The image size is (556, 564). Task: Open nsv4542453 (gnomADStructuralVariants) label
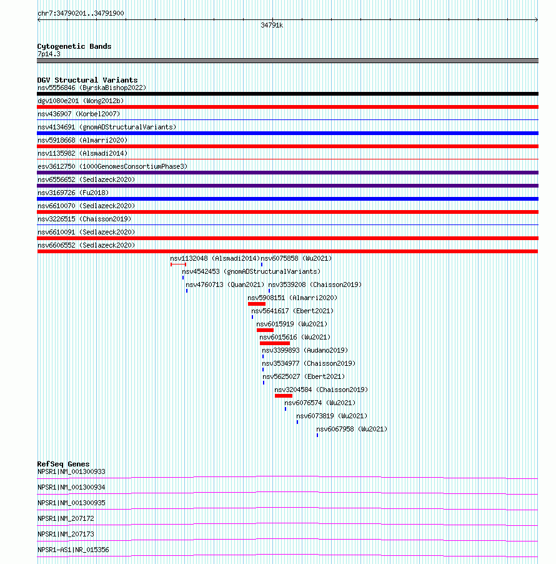(251, 271)
